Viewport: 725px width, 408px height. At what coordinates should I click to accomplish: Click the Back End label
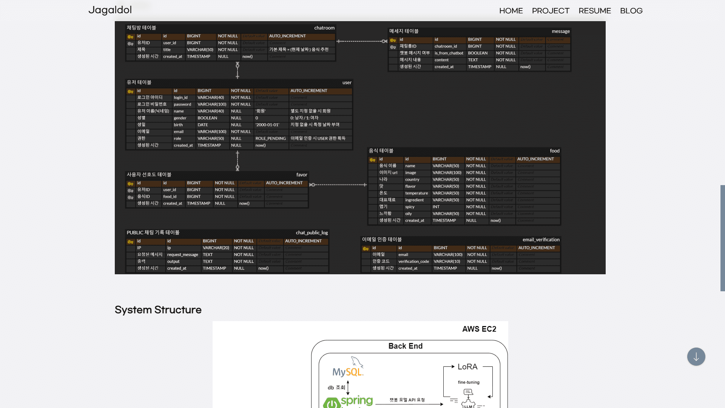(x=406, y=346)
